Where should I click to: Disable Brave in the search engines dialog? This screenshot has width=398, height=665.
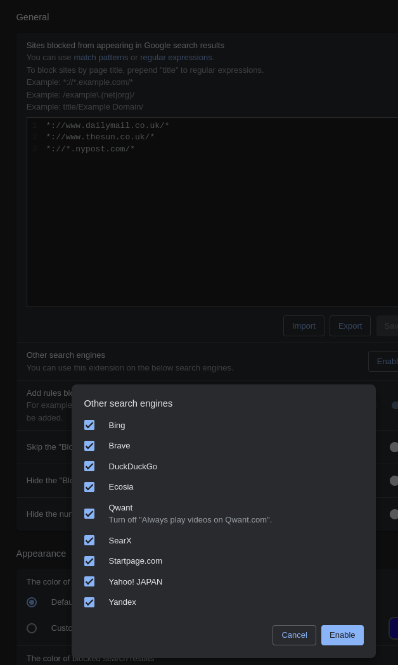(89, 446)
